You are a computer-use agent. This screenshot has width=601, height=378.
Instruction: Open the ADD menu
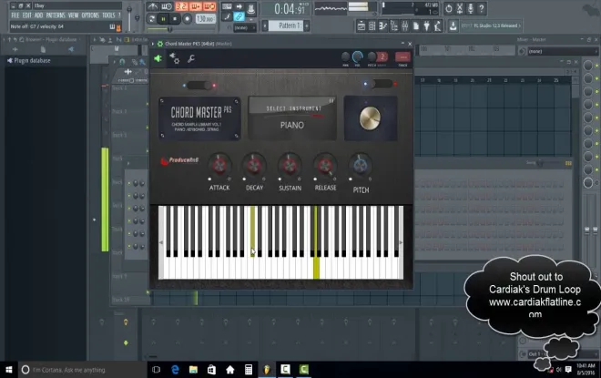point(39,15)
